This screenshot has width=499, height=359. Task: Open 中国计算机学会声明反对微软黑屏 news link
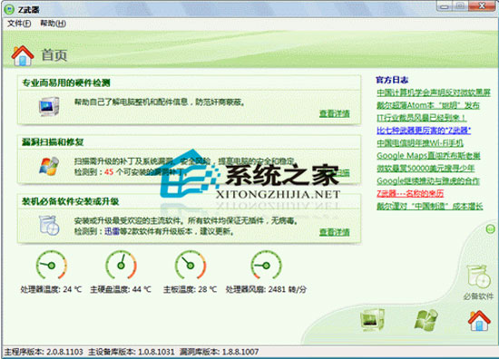(x=434, y=92)
